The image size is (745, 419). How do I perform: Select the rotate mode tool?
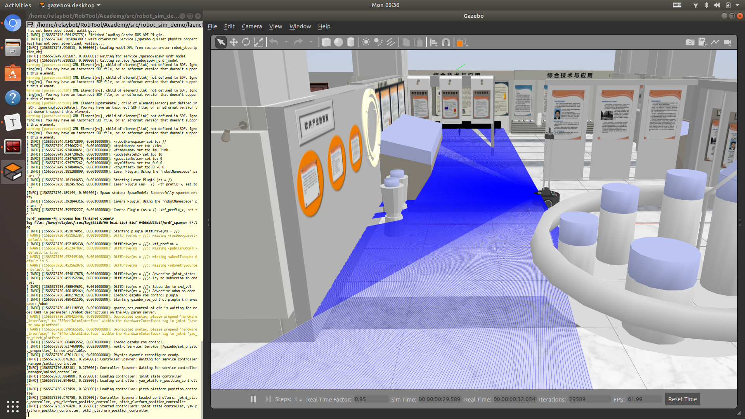tap(246, 42)
